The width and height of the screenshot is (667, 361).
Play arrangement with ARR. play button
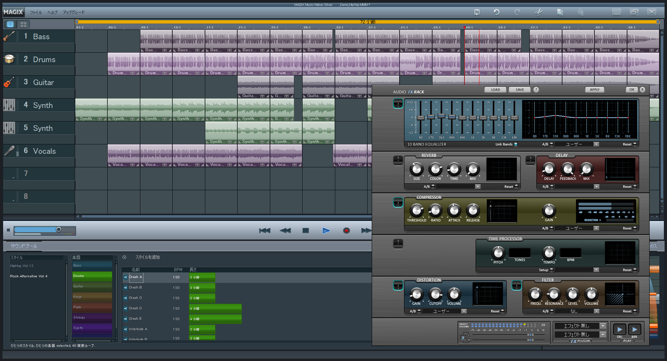[x=635, y=329]
